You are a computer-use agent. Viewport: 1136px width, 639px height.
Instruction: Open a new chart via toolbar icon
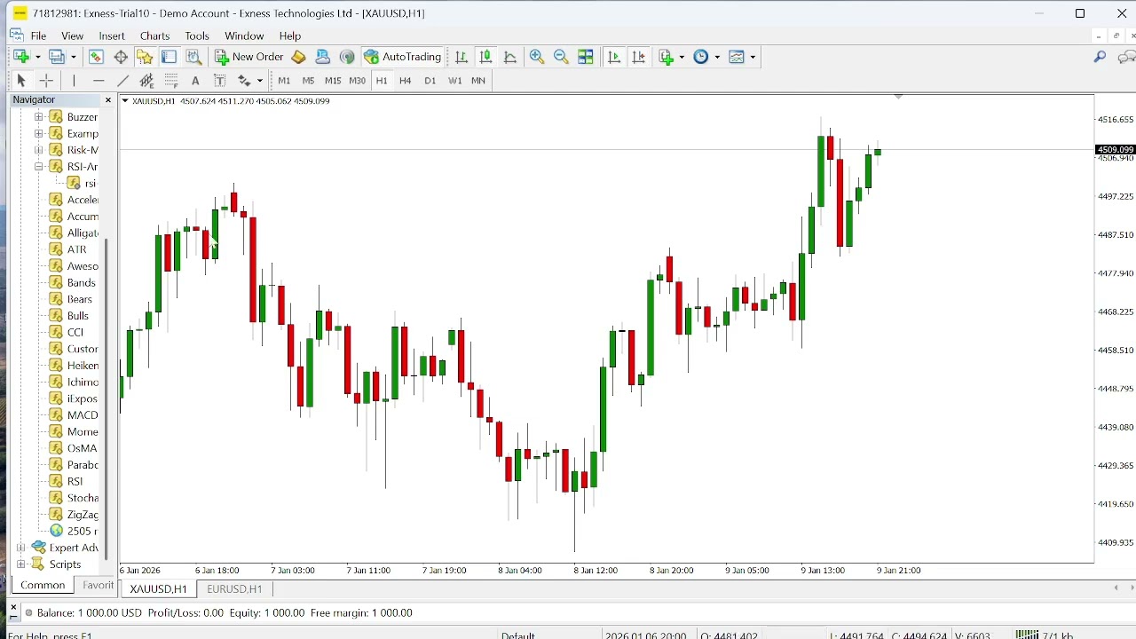(x=21, y=57)
